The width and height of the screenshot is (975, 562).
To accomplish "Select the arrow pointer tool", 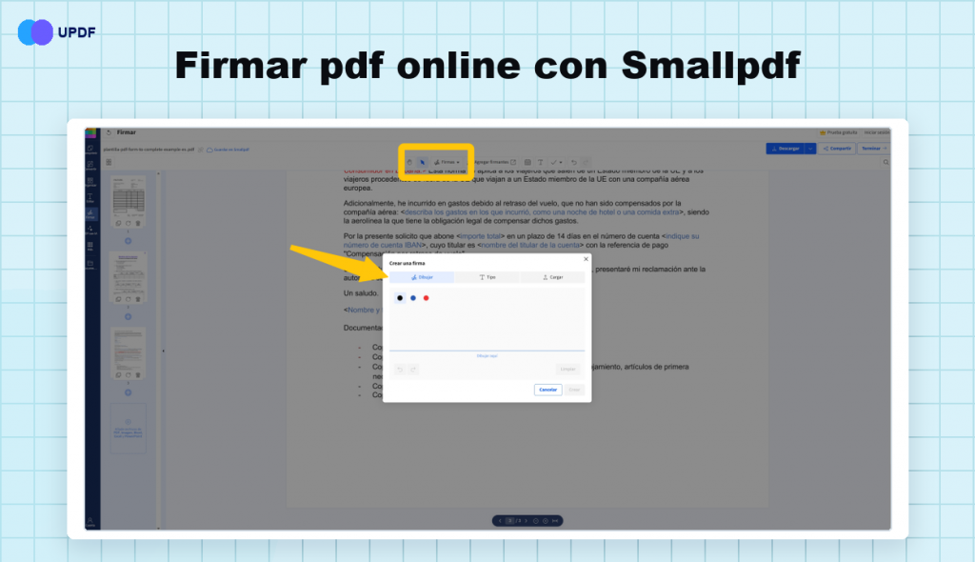I will [x=422, y=163].
